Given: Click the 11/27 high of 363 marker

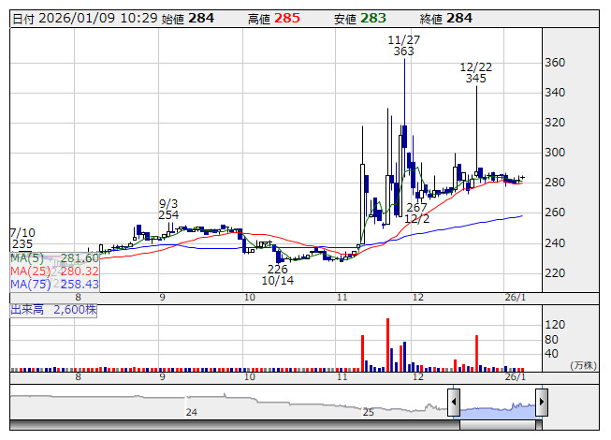Looking at the screenshot, I should pos(403,46).
